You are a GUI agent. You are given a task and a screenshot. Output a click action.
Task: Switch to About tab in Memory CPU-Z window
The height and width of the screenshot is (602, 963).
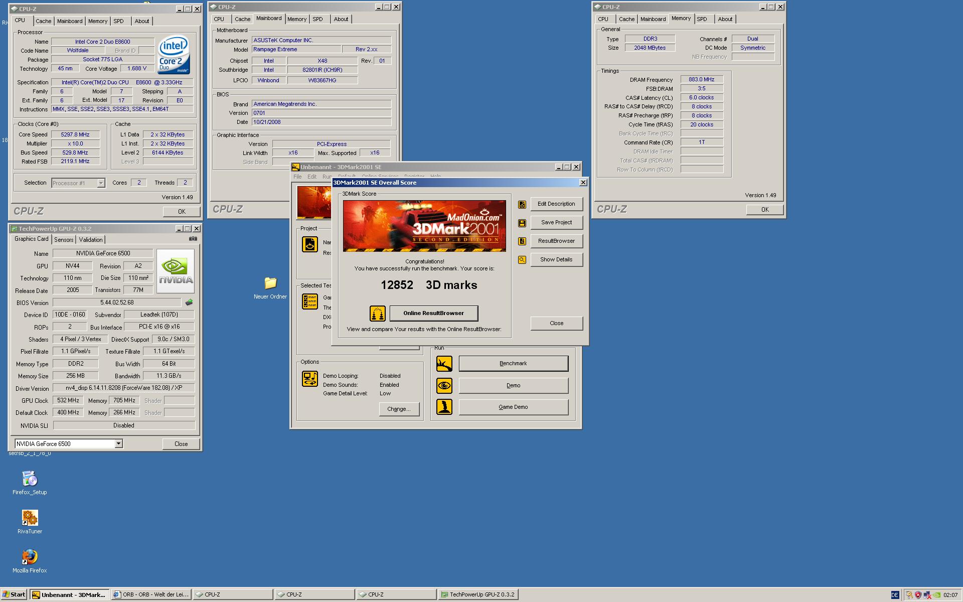725,19
